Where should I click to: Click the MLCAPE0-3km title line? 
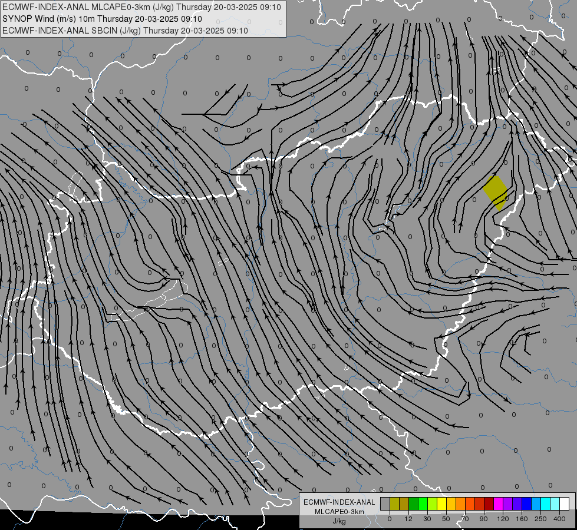pyautogui.click(x=141, y=7)
